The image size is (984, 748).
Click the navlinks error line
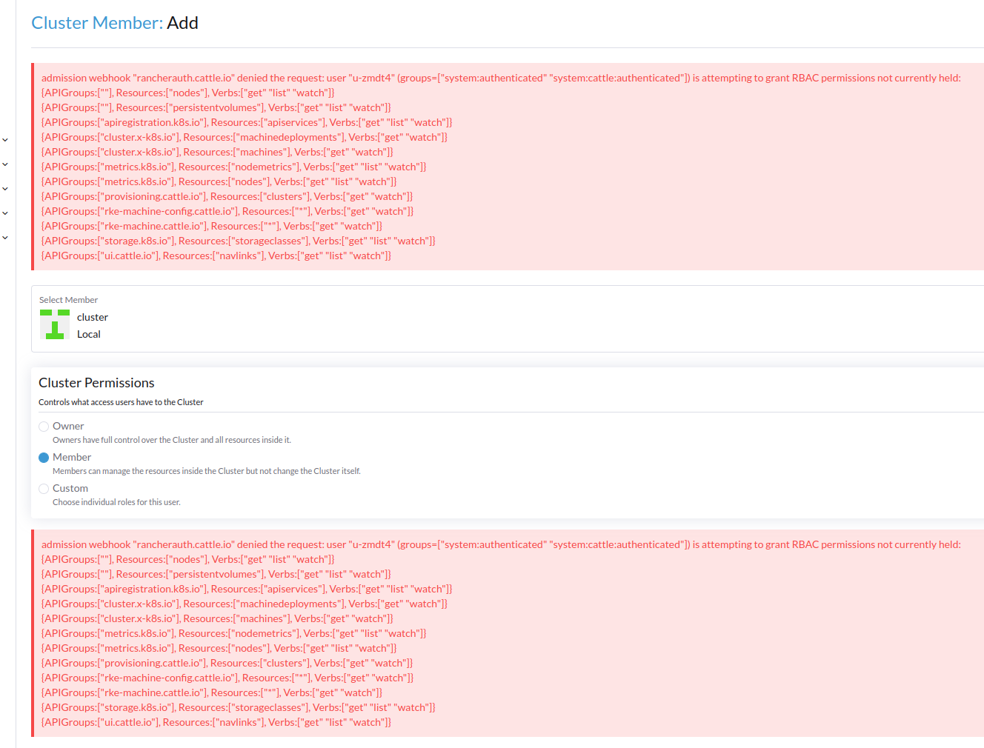[215, 255]
